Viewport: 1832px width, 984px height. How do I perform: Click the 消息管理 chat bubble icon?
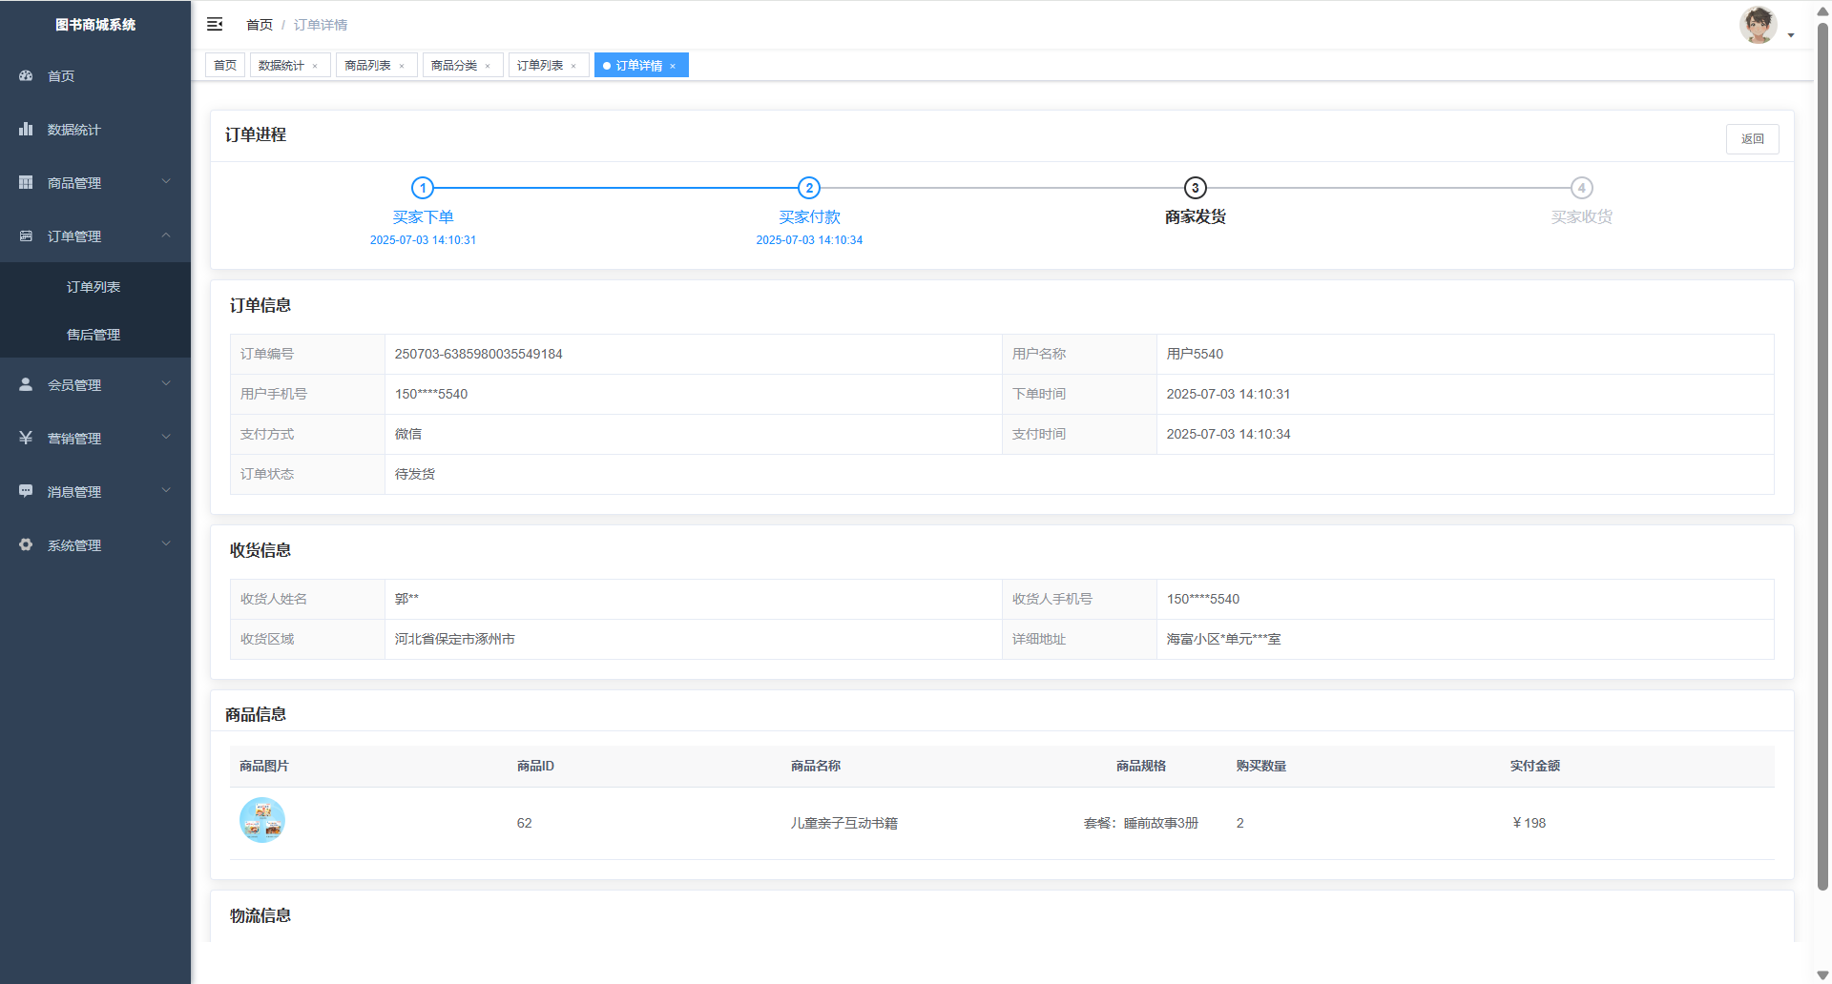(26, 491)
